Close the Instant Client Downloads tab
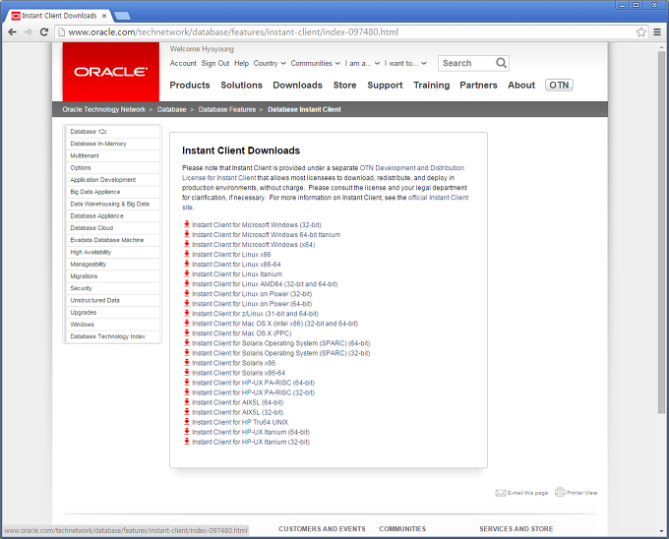This screenshot has width=669, height=539. (104, 16)
